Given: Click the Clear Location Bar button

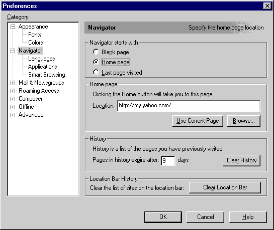Looking at the screenshot, I should 225,187.
